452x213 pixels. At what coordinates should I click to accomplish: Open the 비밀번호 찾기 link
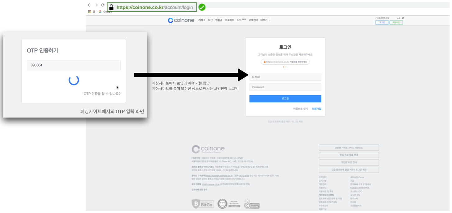click(300, 109)
